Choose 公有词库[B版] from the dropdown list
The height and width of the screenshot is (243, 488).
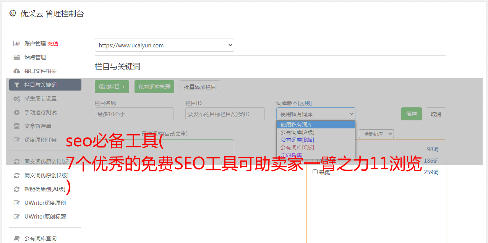point(316,140)
